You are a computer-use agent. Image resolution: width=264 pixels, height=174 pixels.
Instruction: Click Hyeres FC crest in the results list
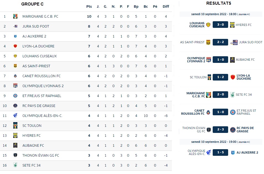tap(232, 25)
